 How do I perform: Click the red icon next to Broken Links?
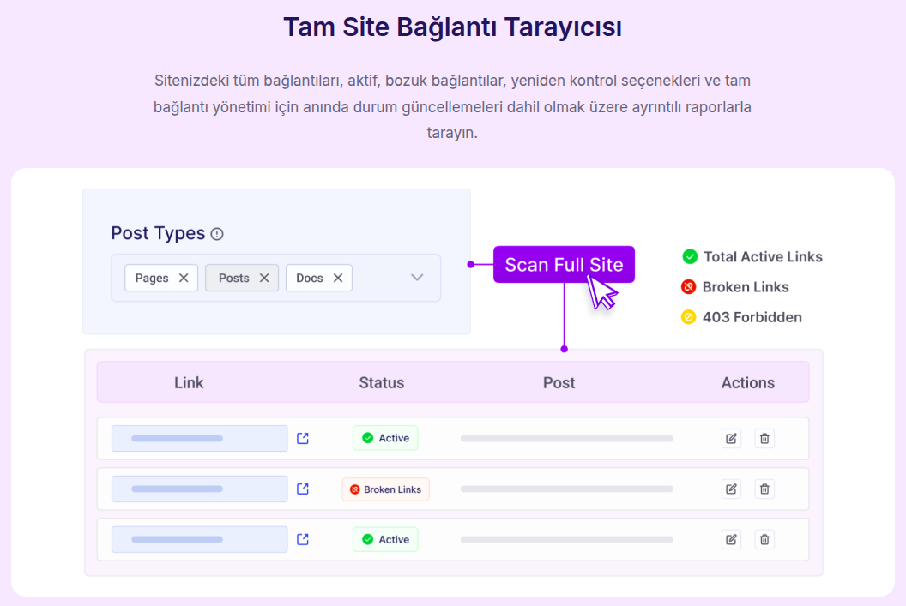click(x=689, y=287)
